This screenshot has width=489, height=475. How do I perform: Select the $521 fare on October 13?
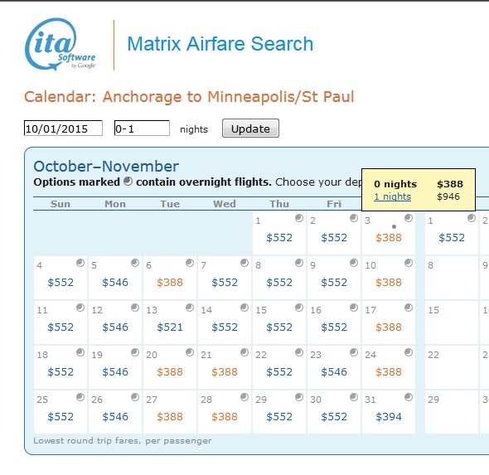point(170,327)
